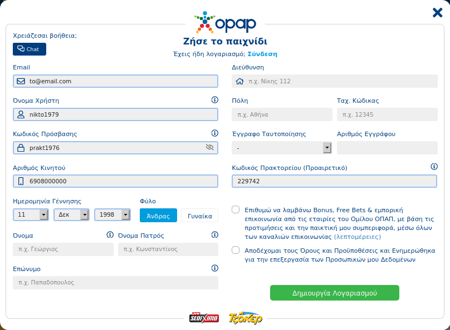Click the envelope icon in Email field
Screen dimensions: 450x330
pyautogui.click(x=21, y=81)
